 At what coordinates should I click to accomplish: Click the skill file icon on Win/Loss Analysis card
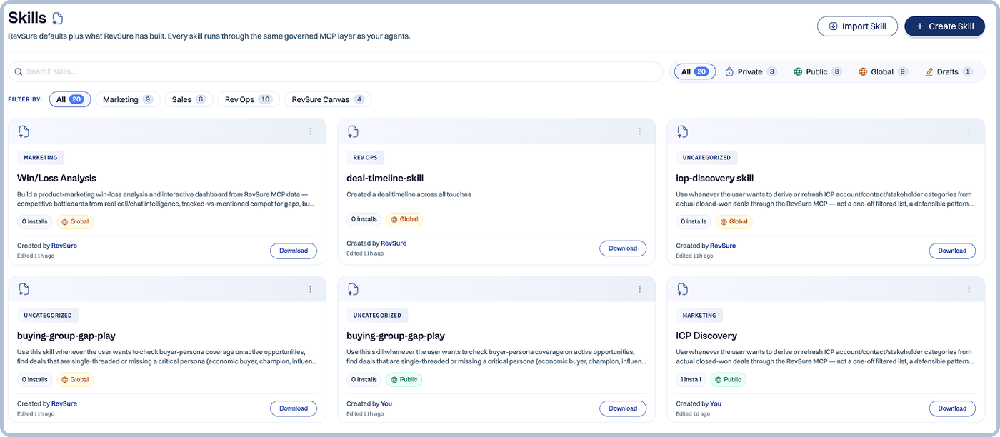click(24, 131)
